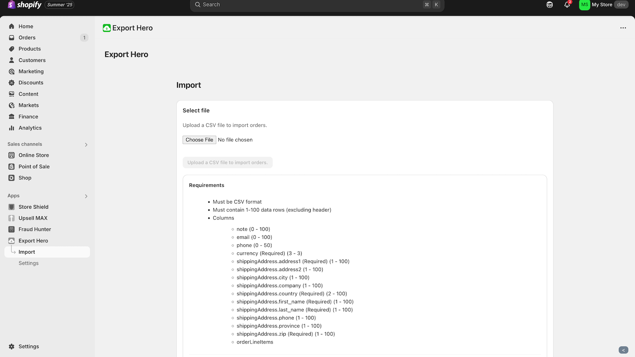Open Export Hero Settings submenu item

(29, 263)
